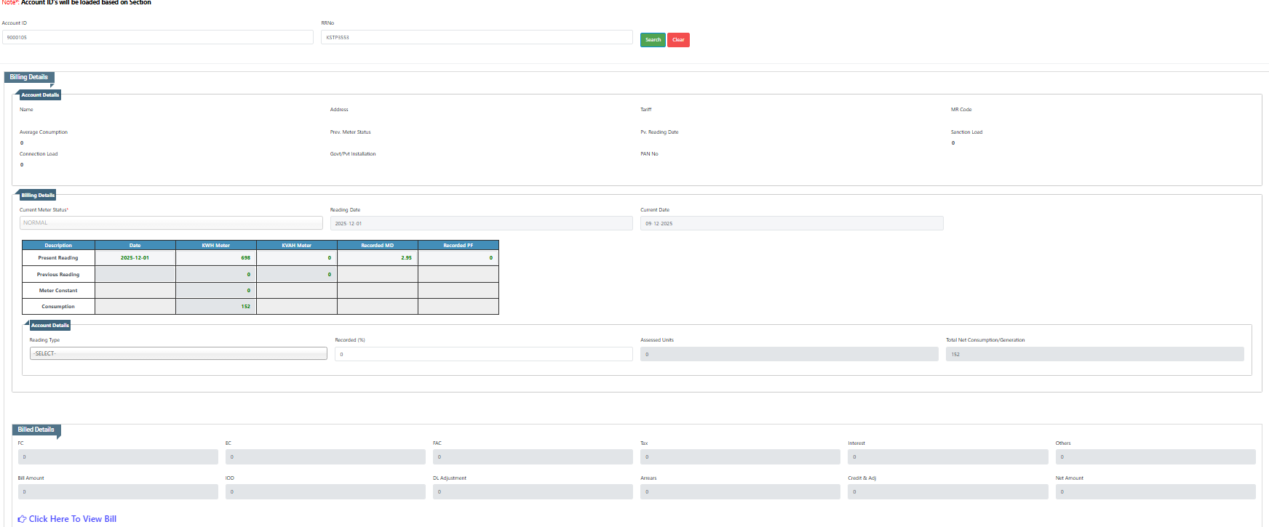Expand the Reading Type select dropdown

178,353
